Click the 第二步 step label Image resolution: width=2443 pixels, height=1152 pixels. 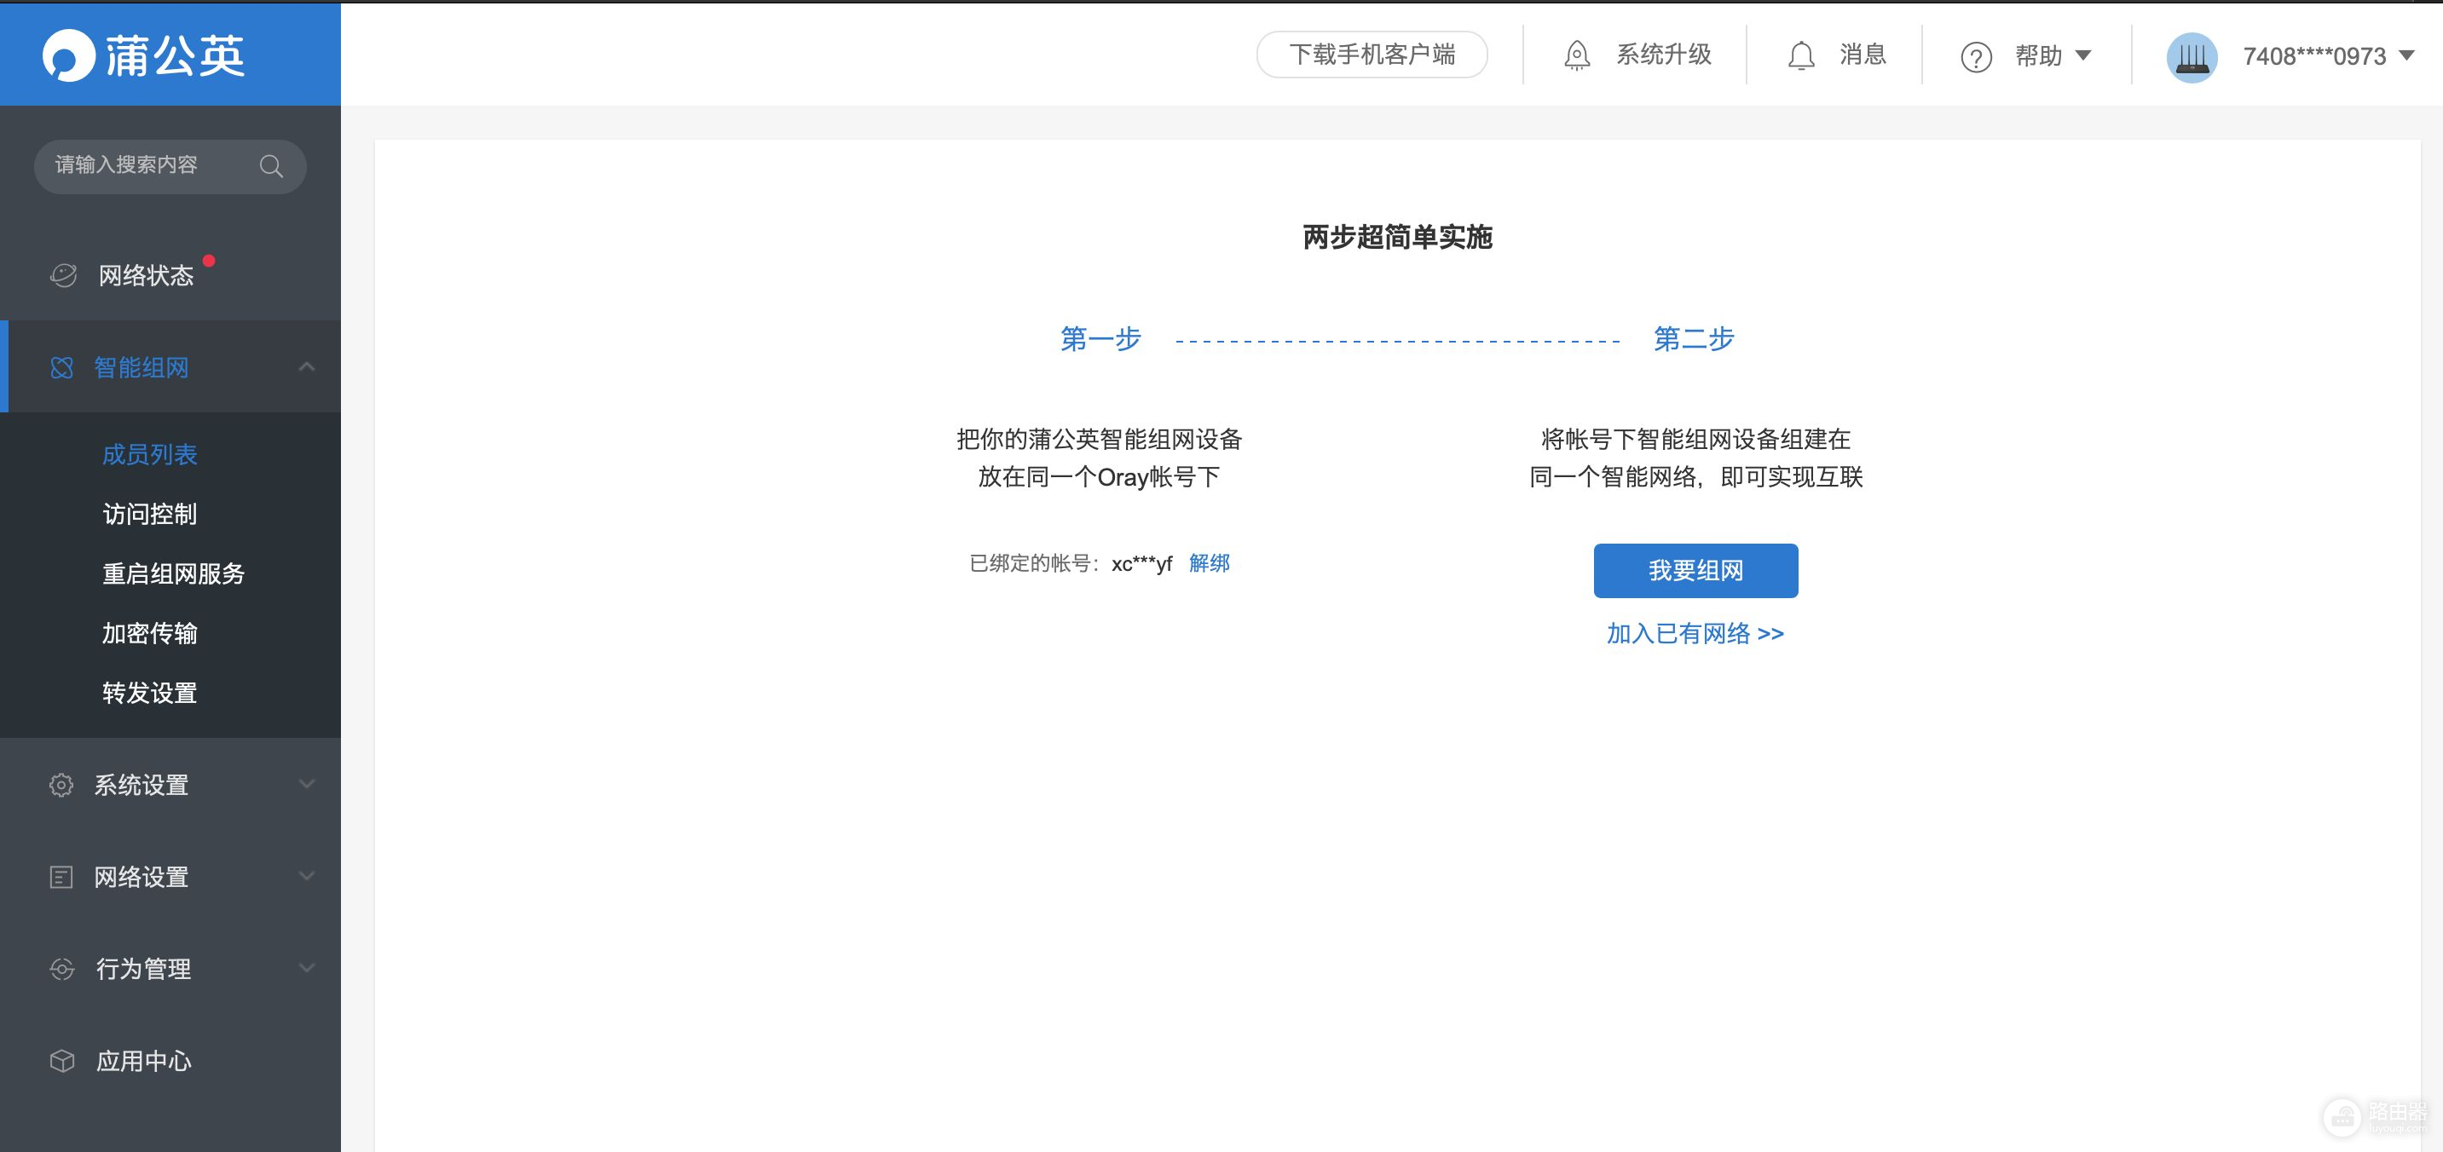point(1694,338)
